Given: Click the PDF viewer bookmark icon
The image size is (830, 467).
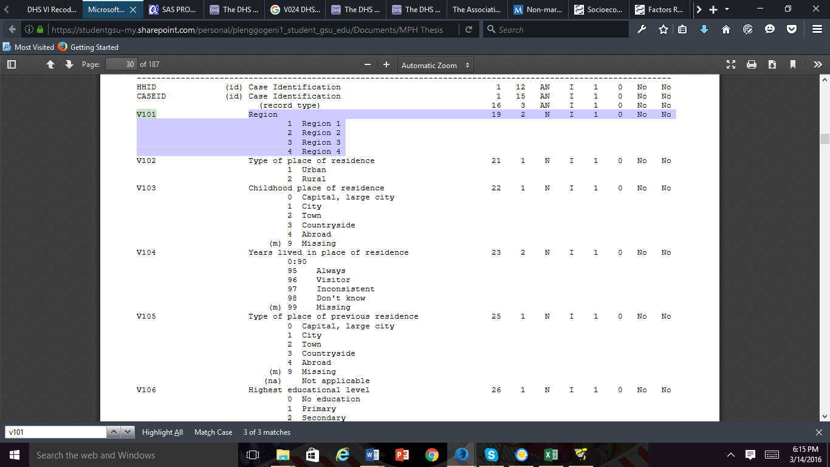Looking at the screenshot, I should pos(793,64).
